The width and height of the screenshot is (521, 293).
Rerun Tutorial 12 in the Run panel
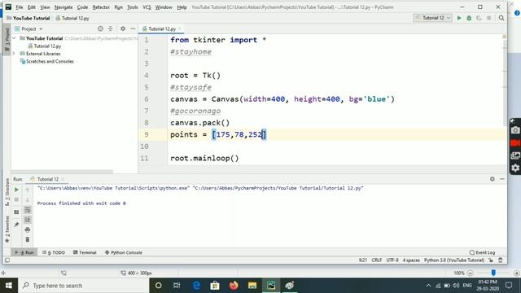pos(16,190)
